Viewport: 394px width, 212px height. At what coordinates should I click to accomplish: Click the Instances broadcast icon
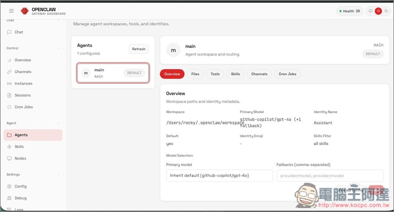(9, 84)
